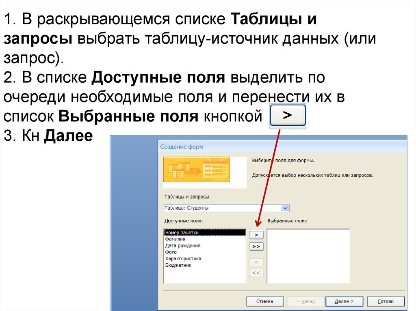
Task: Click the > add field button in dialog
Action: (x=256, y=235)
